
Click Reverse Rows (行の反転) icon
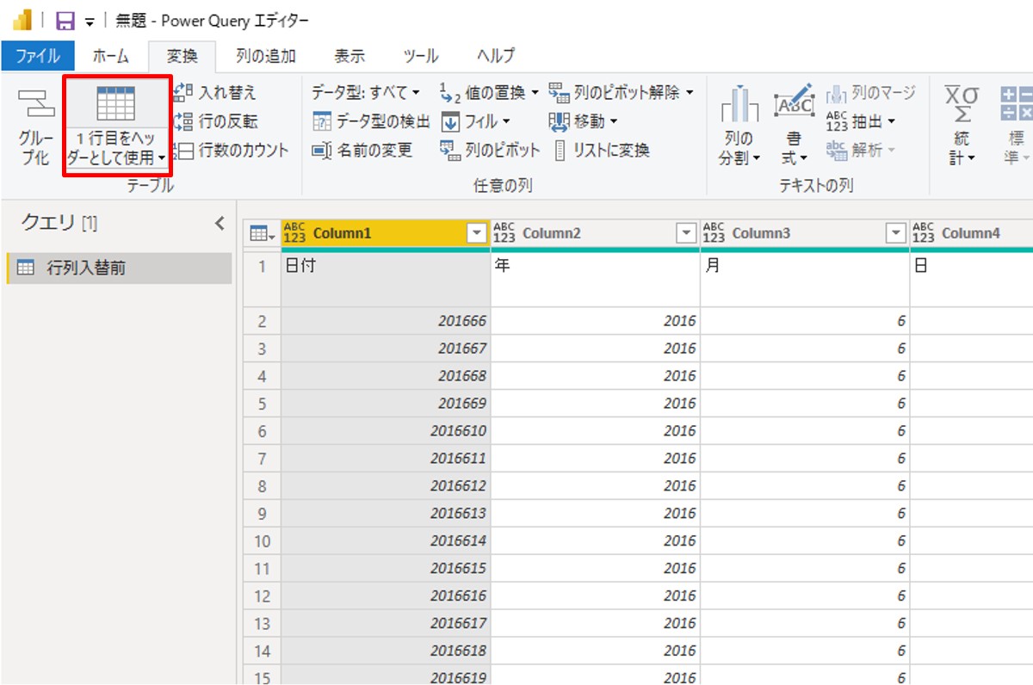click(x=184, y=121)
